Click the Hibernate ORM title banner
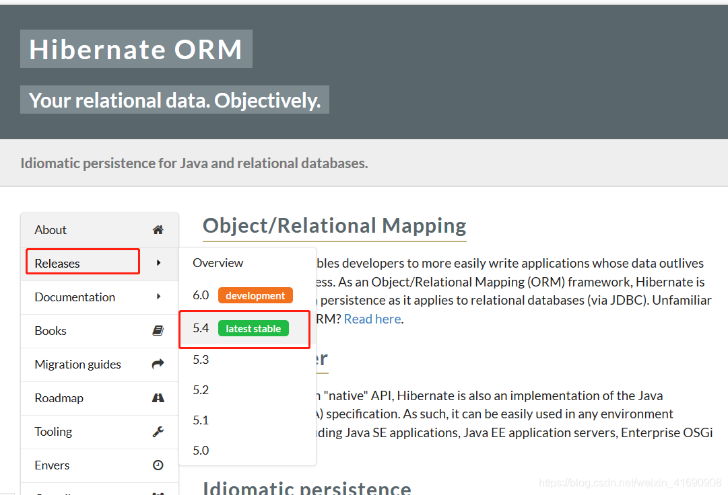Screen dimensions: 728x495 (x=136, y=49)
